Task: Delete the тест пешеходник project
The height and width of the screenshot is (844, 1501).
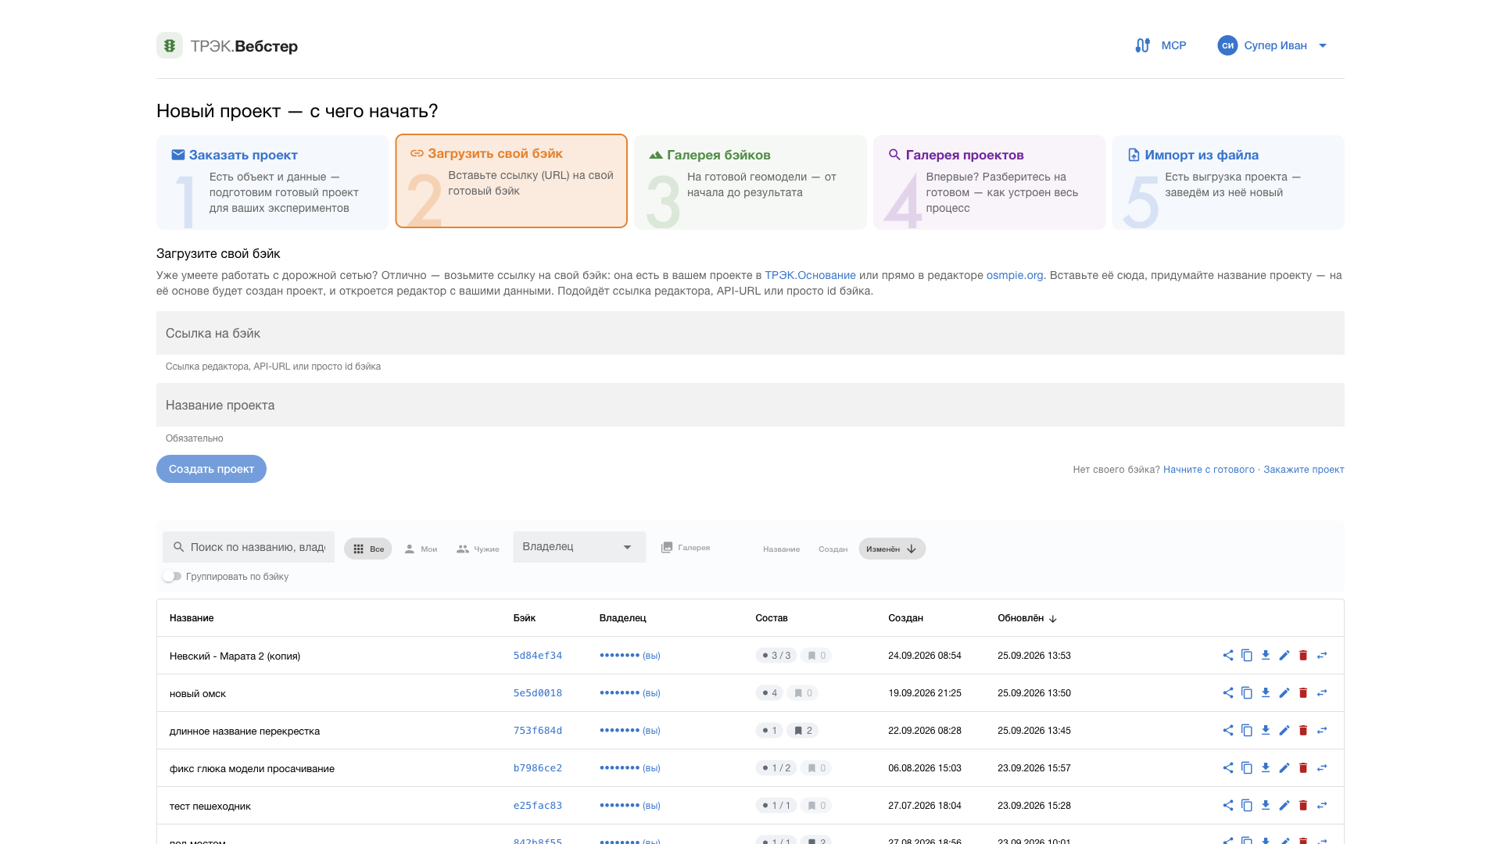Action: pyautogui.click(x=1302, y=806)
